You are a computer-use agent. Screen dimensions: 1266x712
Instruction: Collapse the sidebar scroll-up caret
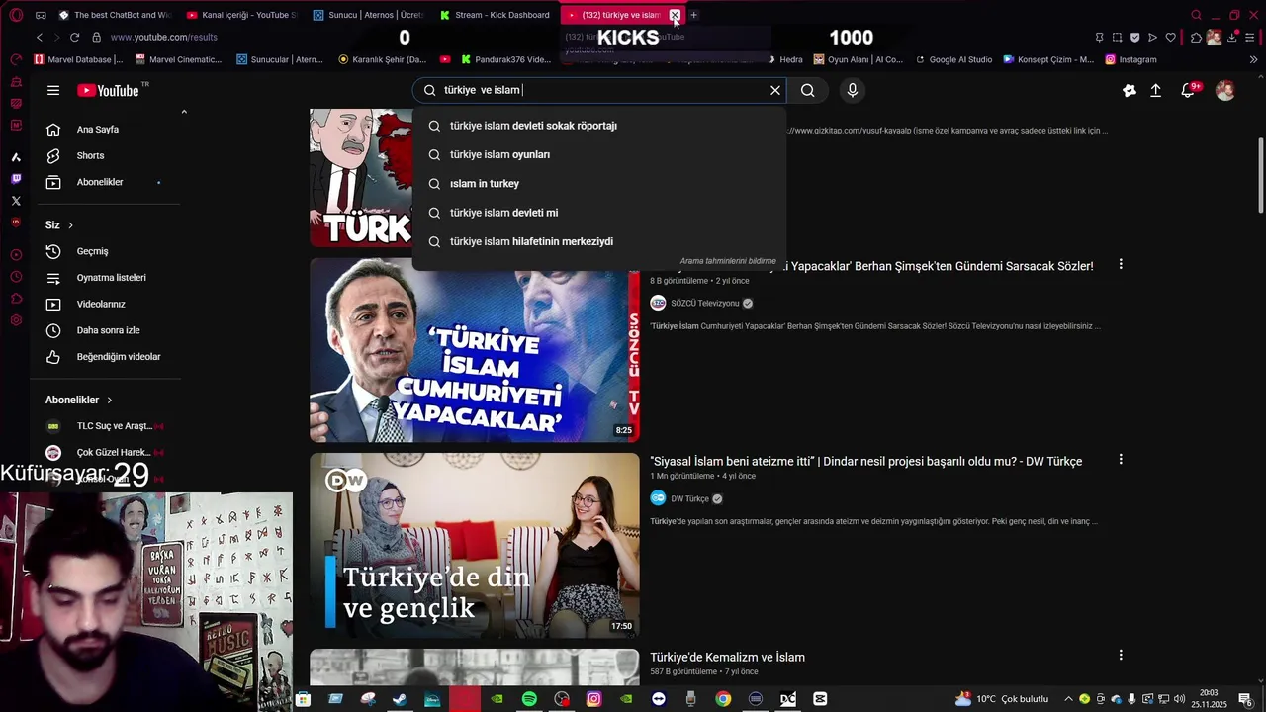point(184,112)
